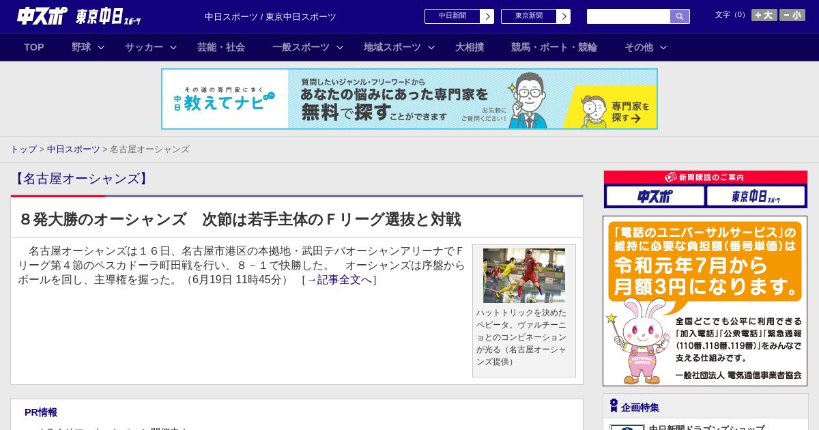Click the 中スポ logo in header
This screenshot has height=430, width=819.
tap(42, 16)
